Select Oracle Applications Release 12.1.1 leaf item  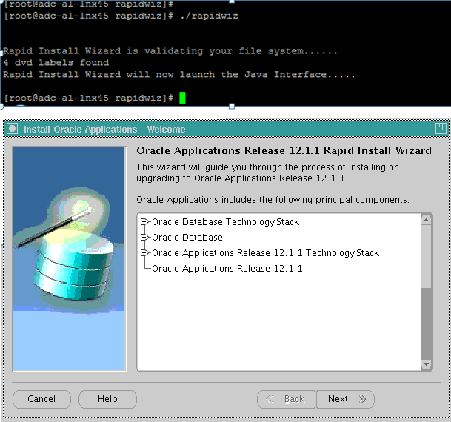point(227,269)
